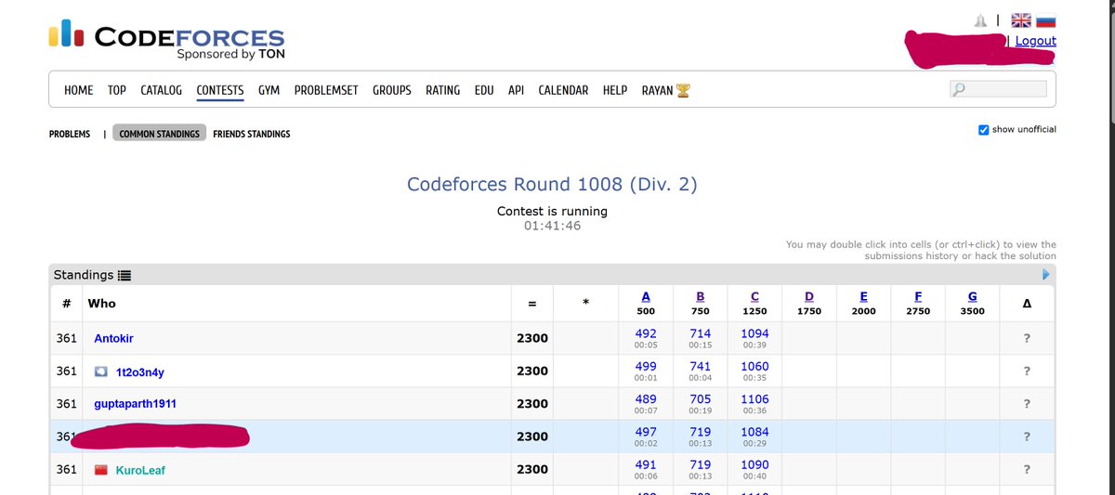1115x495 pixels.
Task: Click guptaparth1911's problem A score 489
Action: (646, 398)
